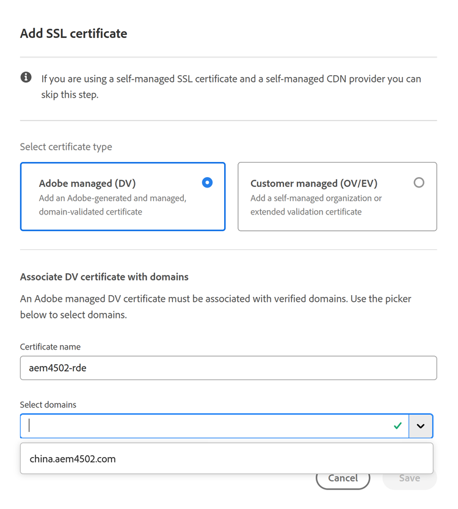This screenshot has width=458, height=509.
Task: Click the Add SSL certificate heading
Action: point(74,34)
